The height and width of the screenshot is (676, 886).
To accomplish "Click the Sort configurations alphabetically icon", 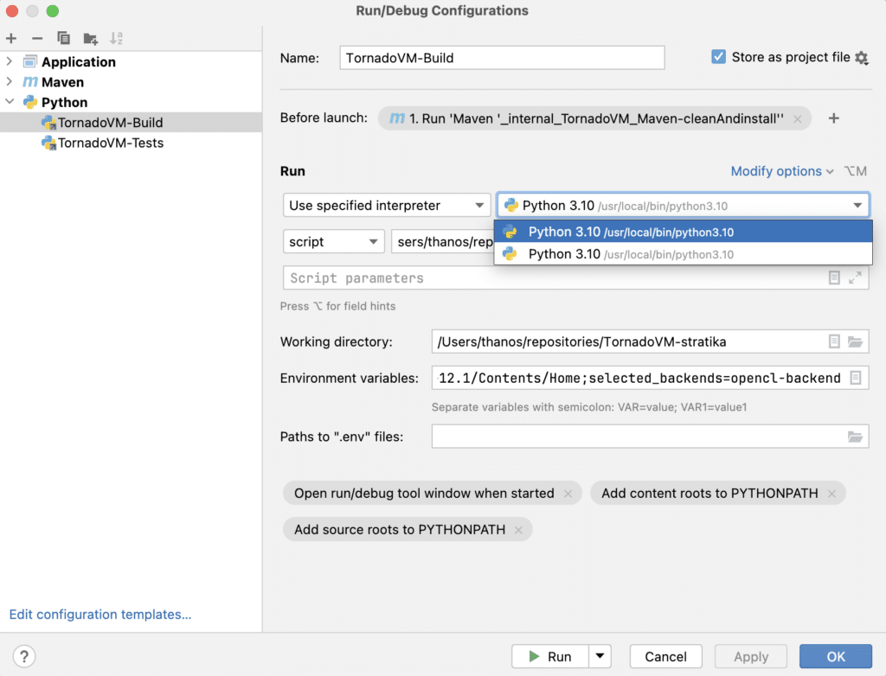I will [116, 38].
